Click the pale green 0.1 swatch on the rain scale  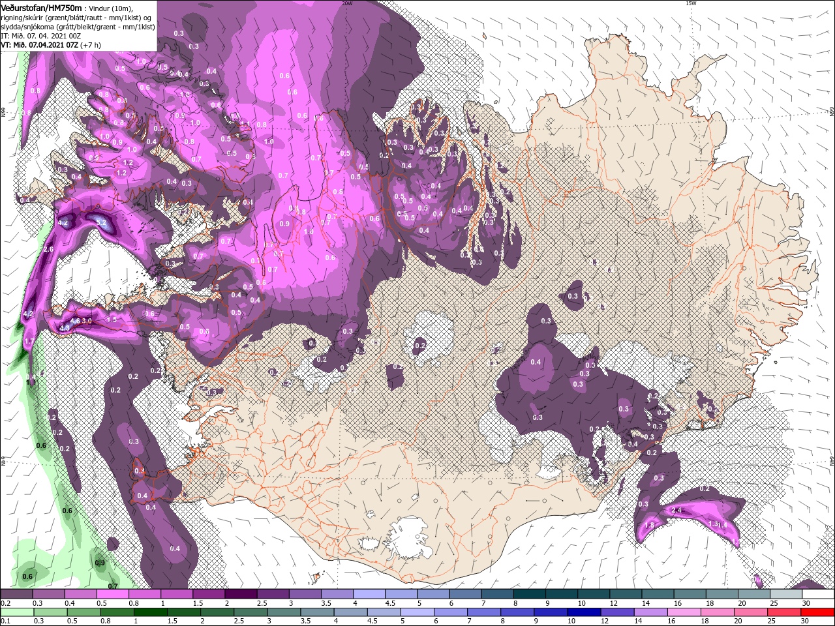(16, 612)
